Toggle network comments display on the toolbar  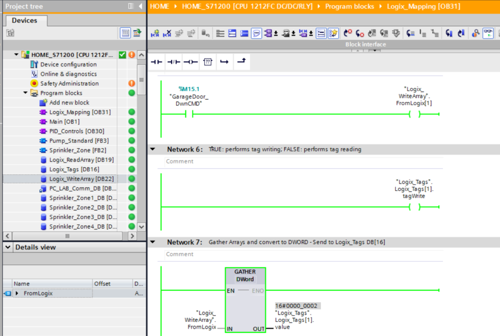(257, 33)
